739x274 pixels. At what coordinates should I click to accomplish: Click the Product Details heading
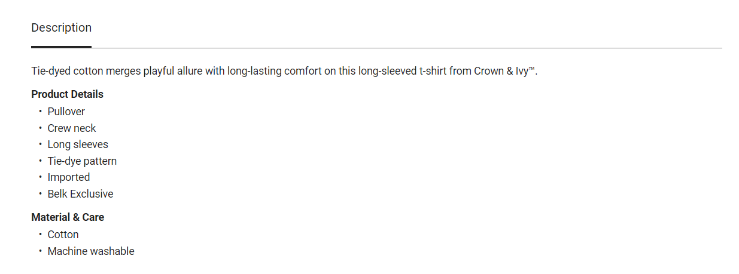[67, 94]
